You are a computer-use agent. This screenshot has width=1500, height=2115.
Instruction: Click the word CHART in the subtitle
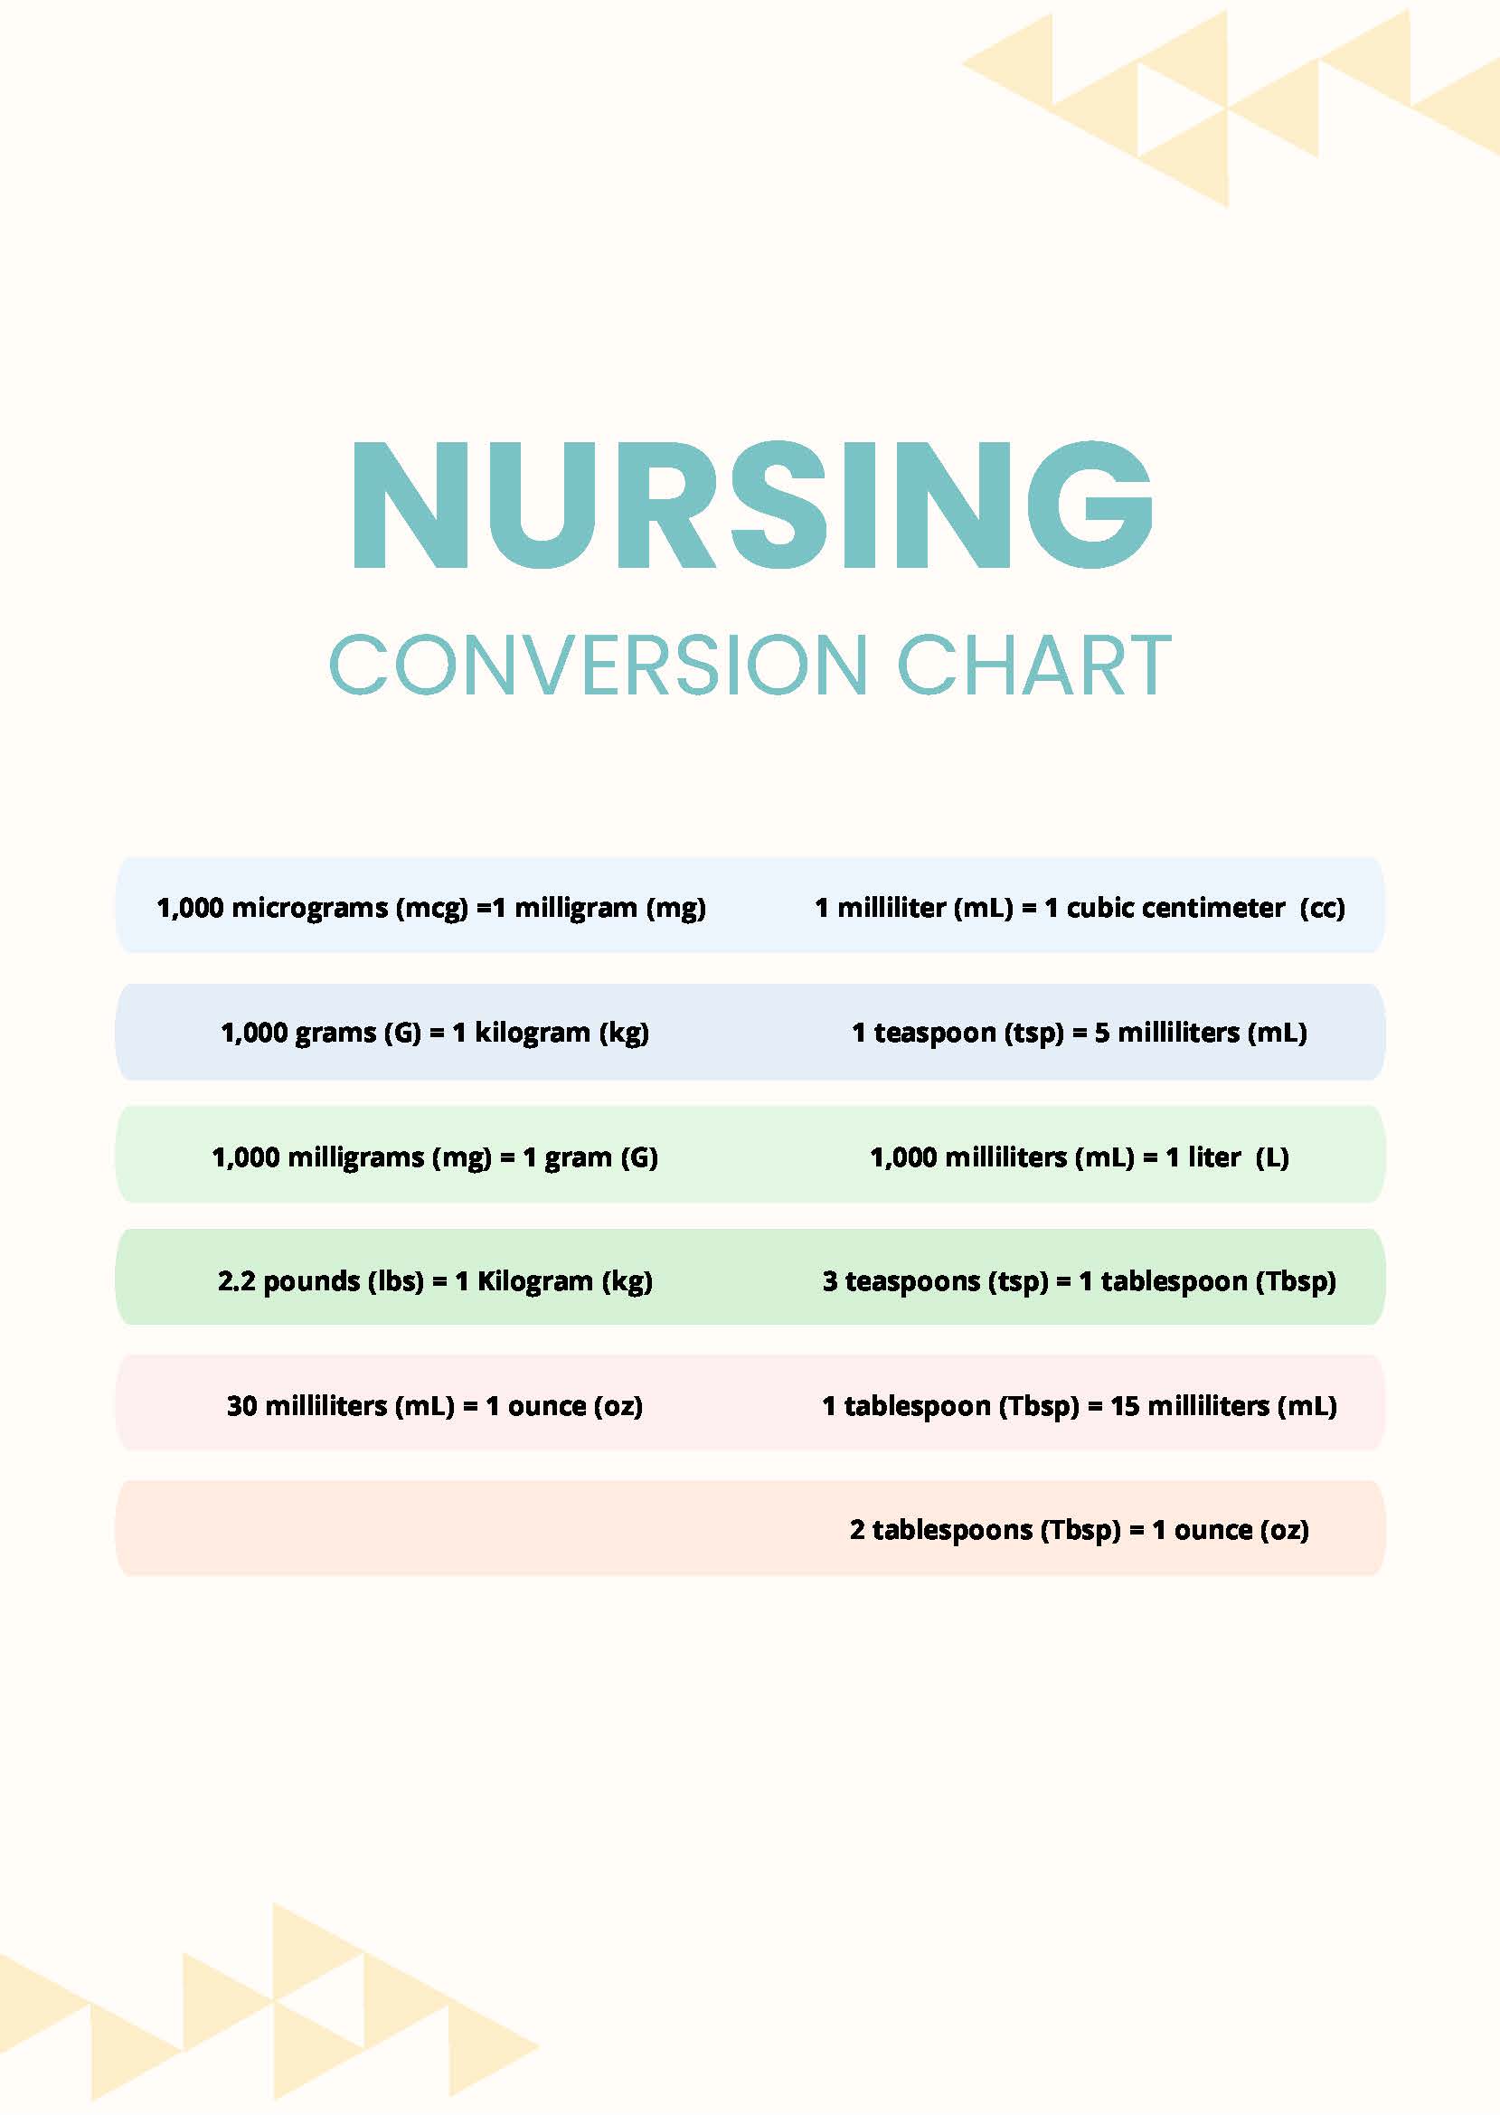point(1034,665)
